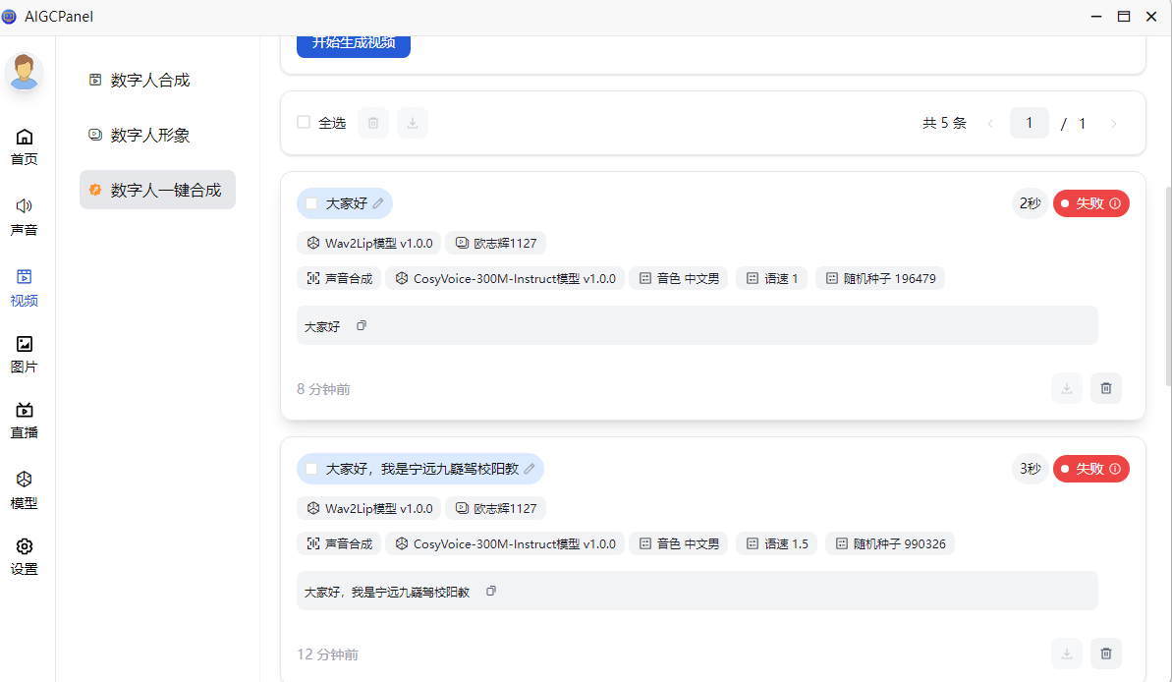
Task: Click the user avatar icon
Action: click(25, 72)
